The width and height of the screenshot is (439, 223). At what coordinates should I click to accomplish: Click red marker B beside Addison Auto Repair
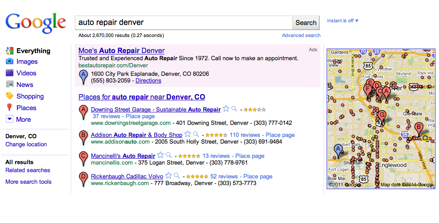click(x=83, y=137)
